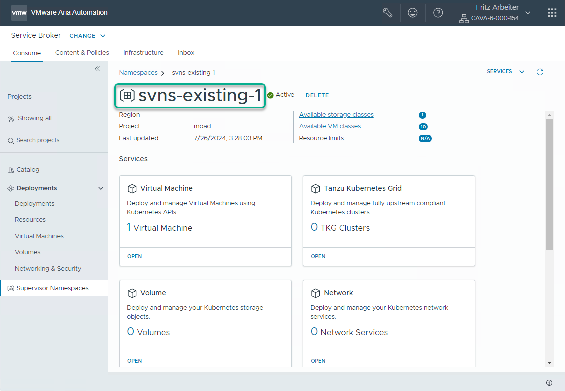The image size is (565, 391).
Task: Click the search magnifier icon
Action: pyautogui.click(x=11, y=140)
